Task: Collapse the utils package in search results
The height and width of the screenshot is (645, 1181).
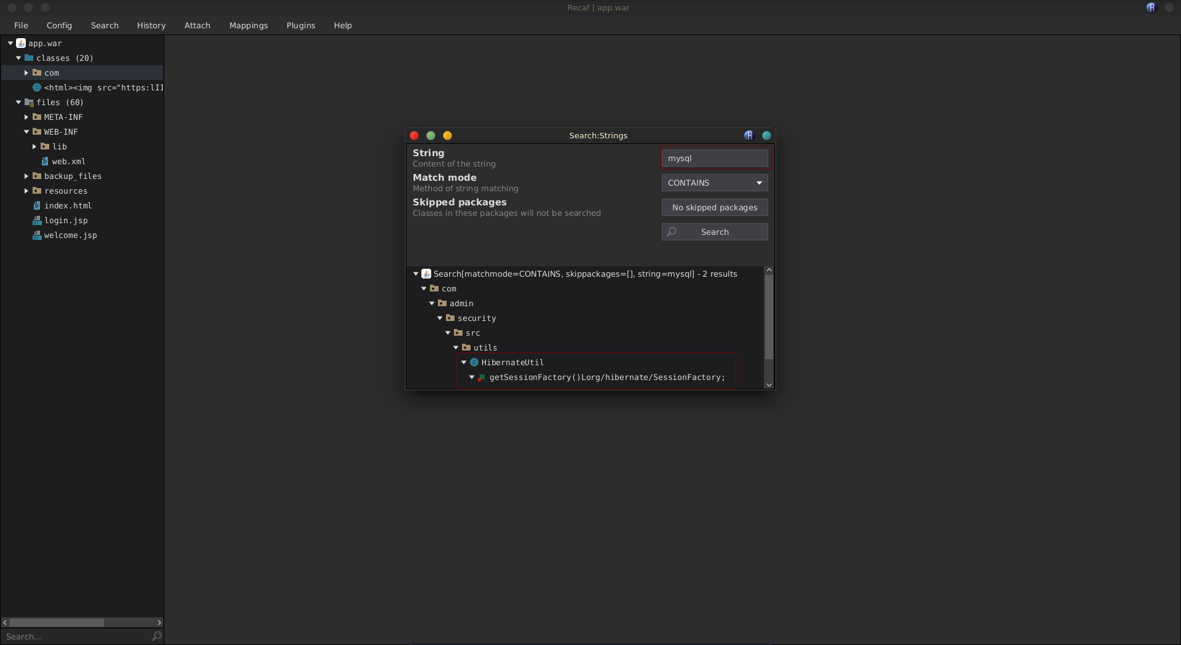Action: tap(456, 347)
